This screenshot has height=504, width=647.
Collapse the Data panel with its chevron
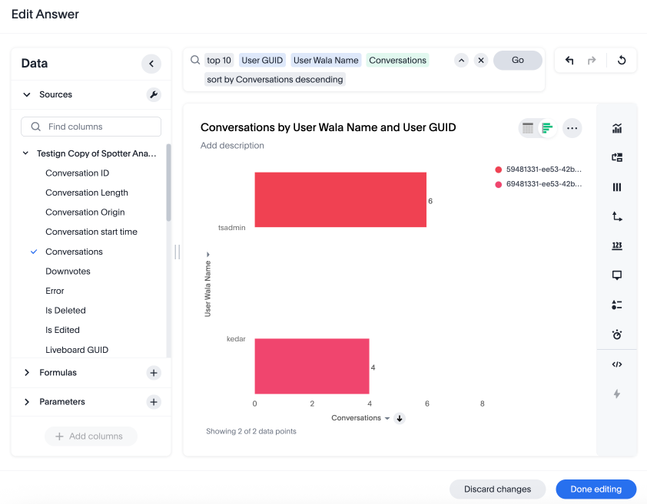[x=151, y=64]
